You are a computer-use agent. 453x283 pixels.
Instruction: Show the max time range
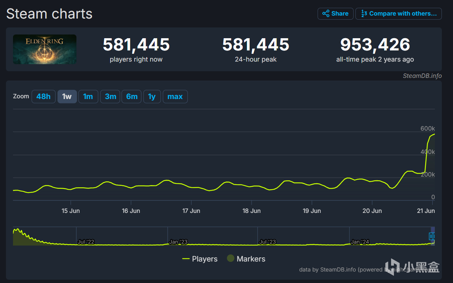click(175, 97)
